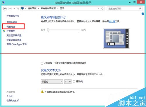Viewport: 146px width, 107px height.
Task: Go up one level with the up arrow
Action: tap(18, 9)
